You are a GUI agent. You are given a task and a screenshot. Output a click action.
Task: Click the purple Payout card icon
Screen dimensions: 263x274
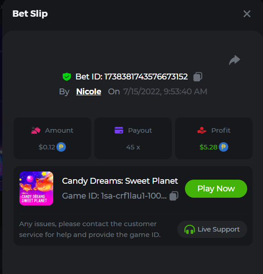point(119,130)
